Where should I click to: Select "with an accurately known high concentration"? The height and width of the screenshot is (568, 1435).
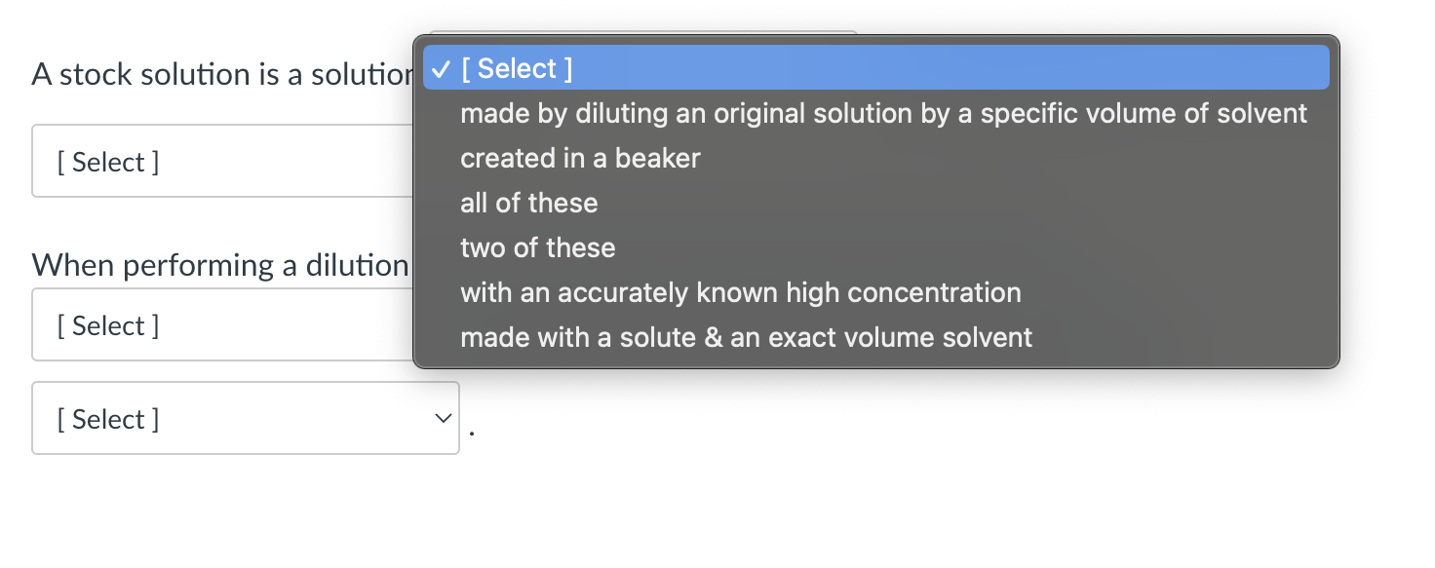coord(740,292)
